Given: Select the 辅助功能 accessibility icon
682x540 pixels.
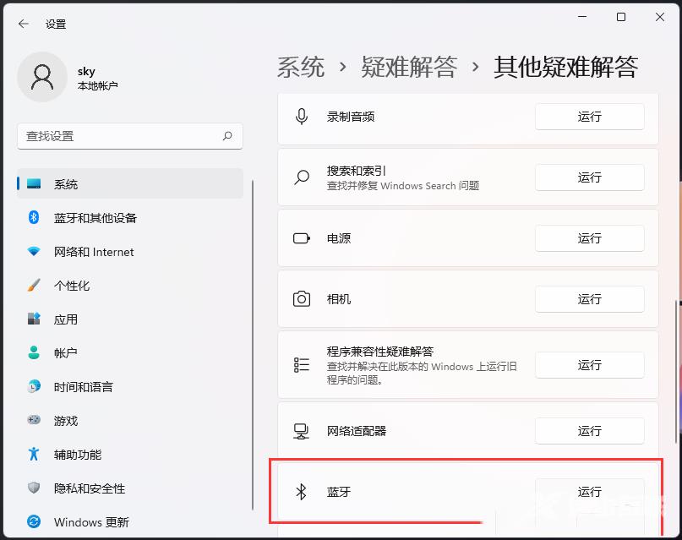Looking at the screenshot, I should [34, 455].
